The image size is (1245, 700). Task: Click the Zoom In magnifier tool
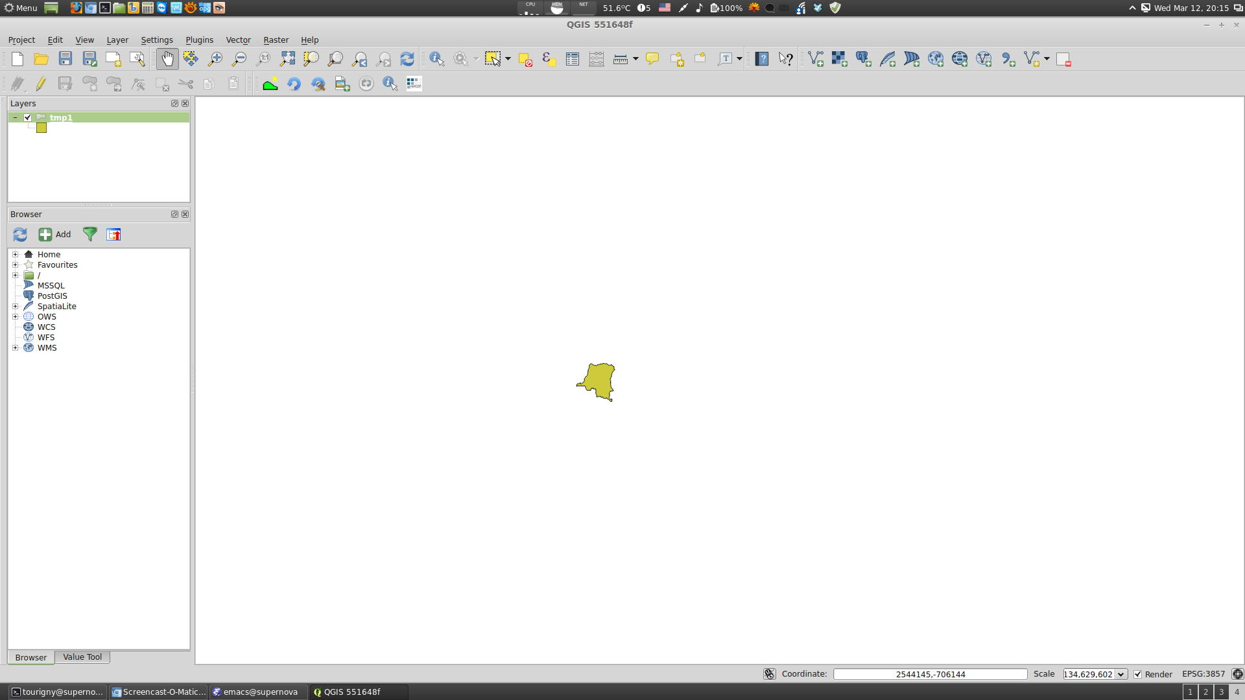pos(215,59)
